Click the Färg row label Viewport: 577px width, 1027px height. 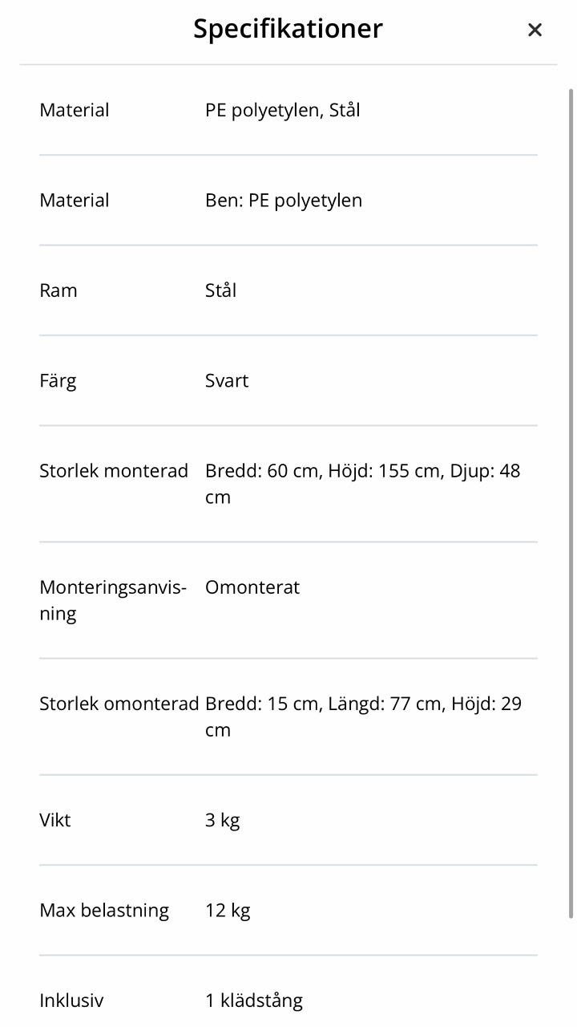58,380
